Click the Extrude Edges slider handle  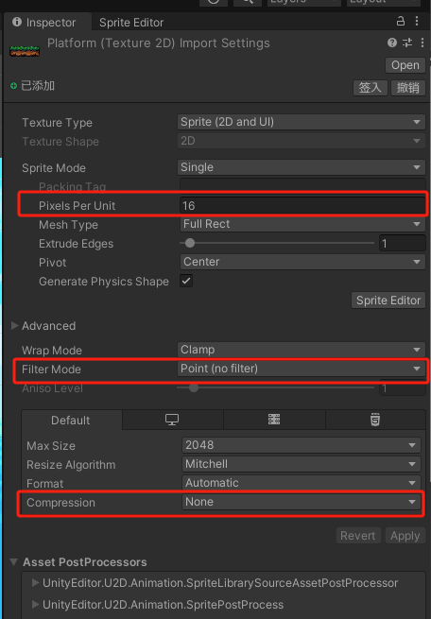point(190,243)
